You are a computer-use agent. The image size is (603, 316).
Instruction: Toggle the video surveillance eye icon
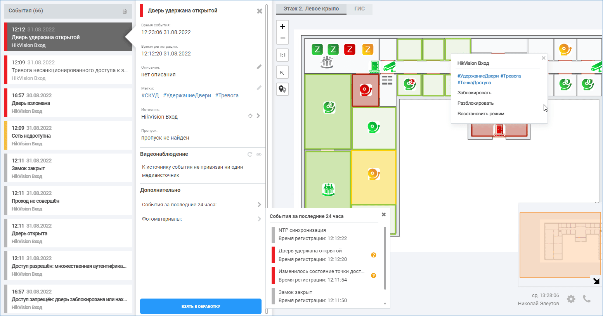259,154
